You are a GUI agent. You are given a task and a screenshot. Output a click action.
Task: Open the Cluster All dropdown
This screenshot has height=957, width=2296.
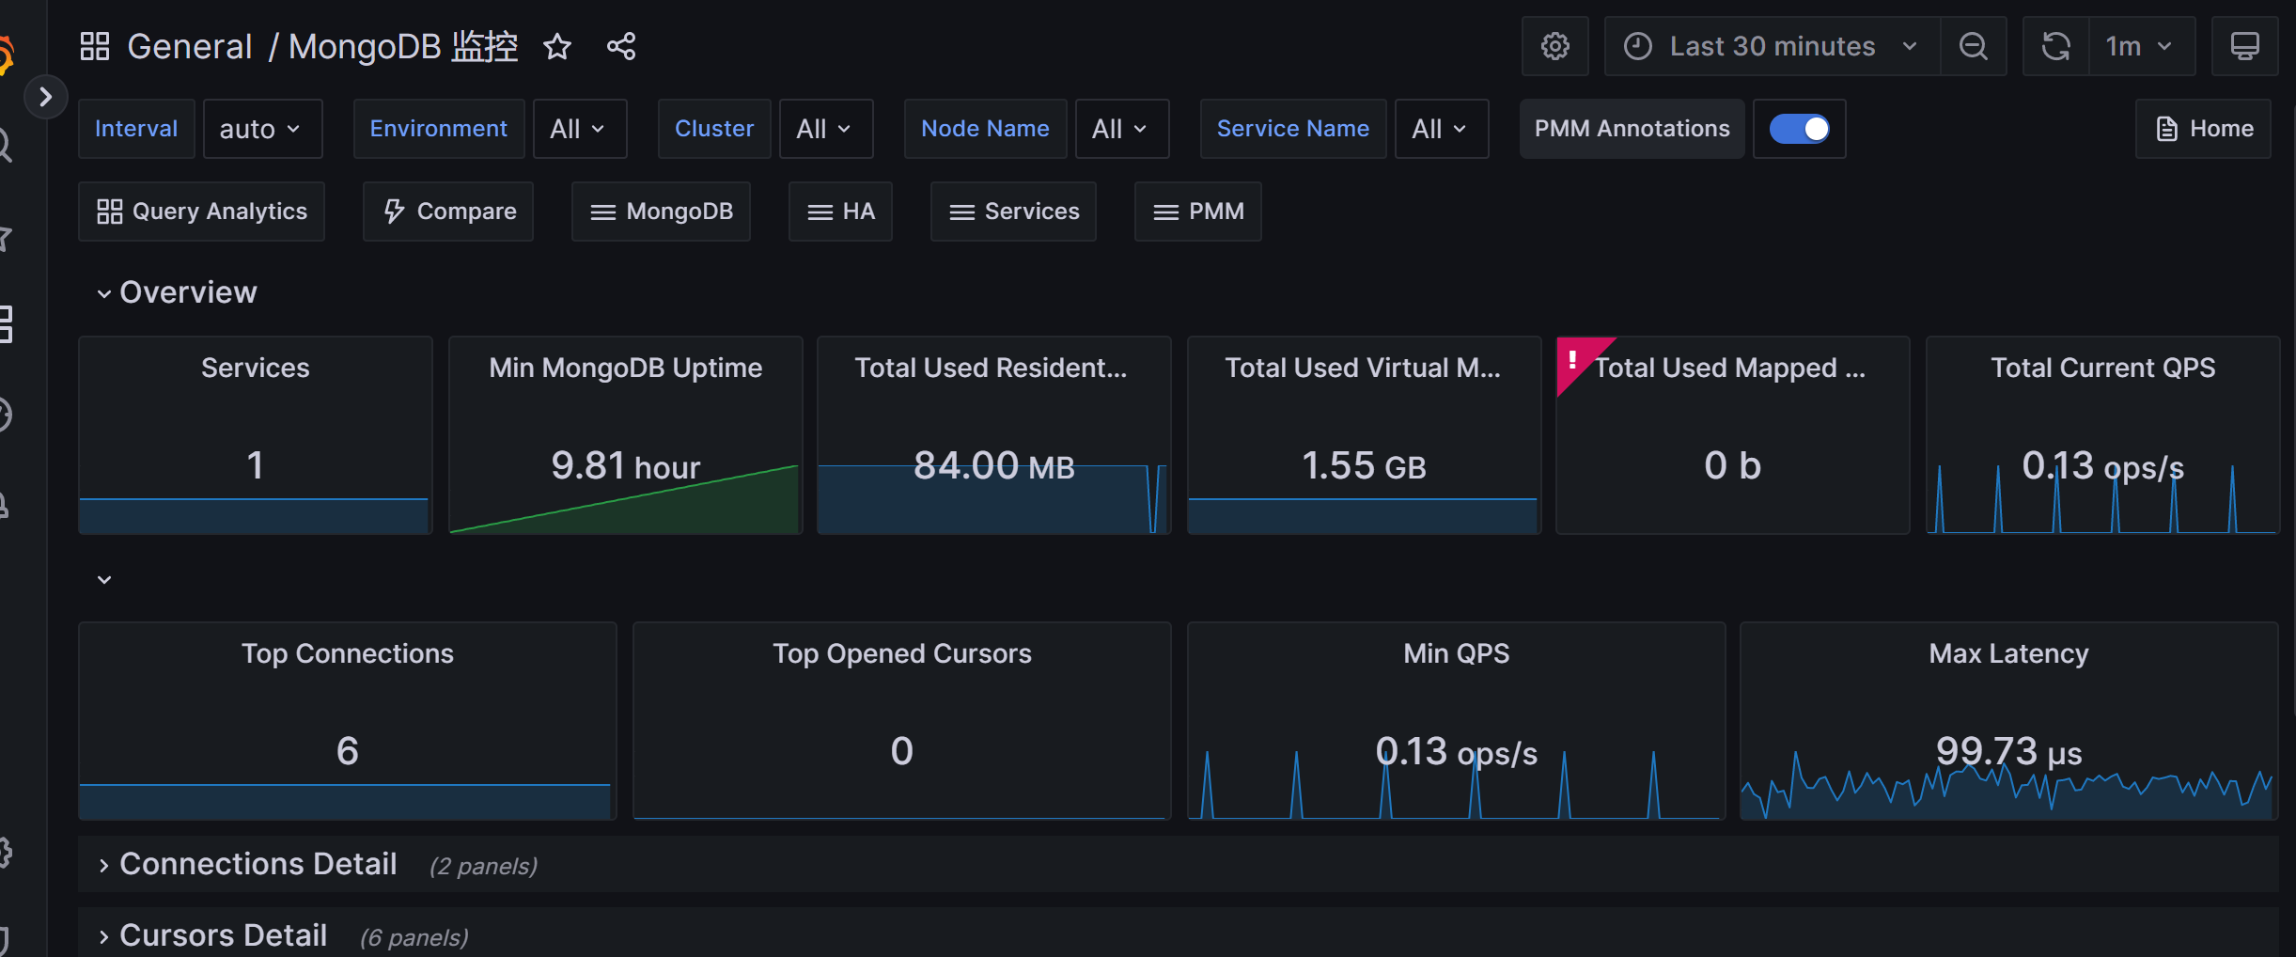[826, 129]
